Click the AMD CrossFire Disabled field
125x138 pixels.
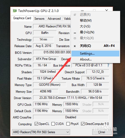(71, 117)
